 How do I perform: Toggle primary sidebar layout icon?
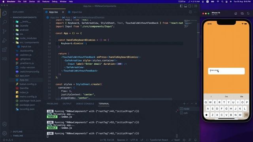[x=181, y=6]
